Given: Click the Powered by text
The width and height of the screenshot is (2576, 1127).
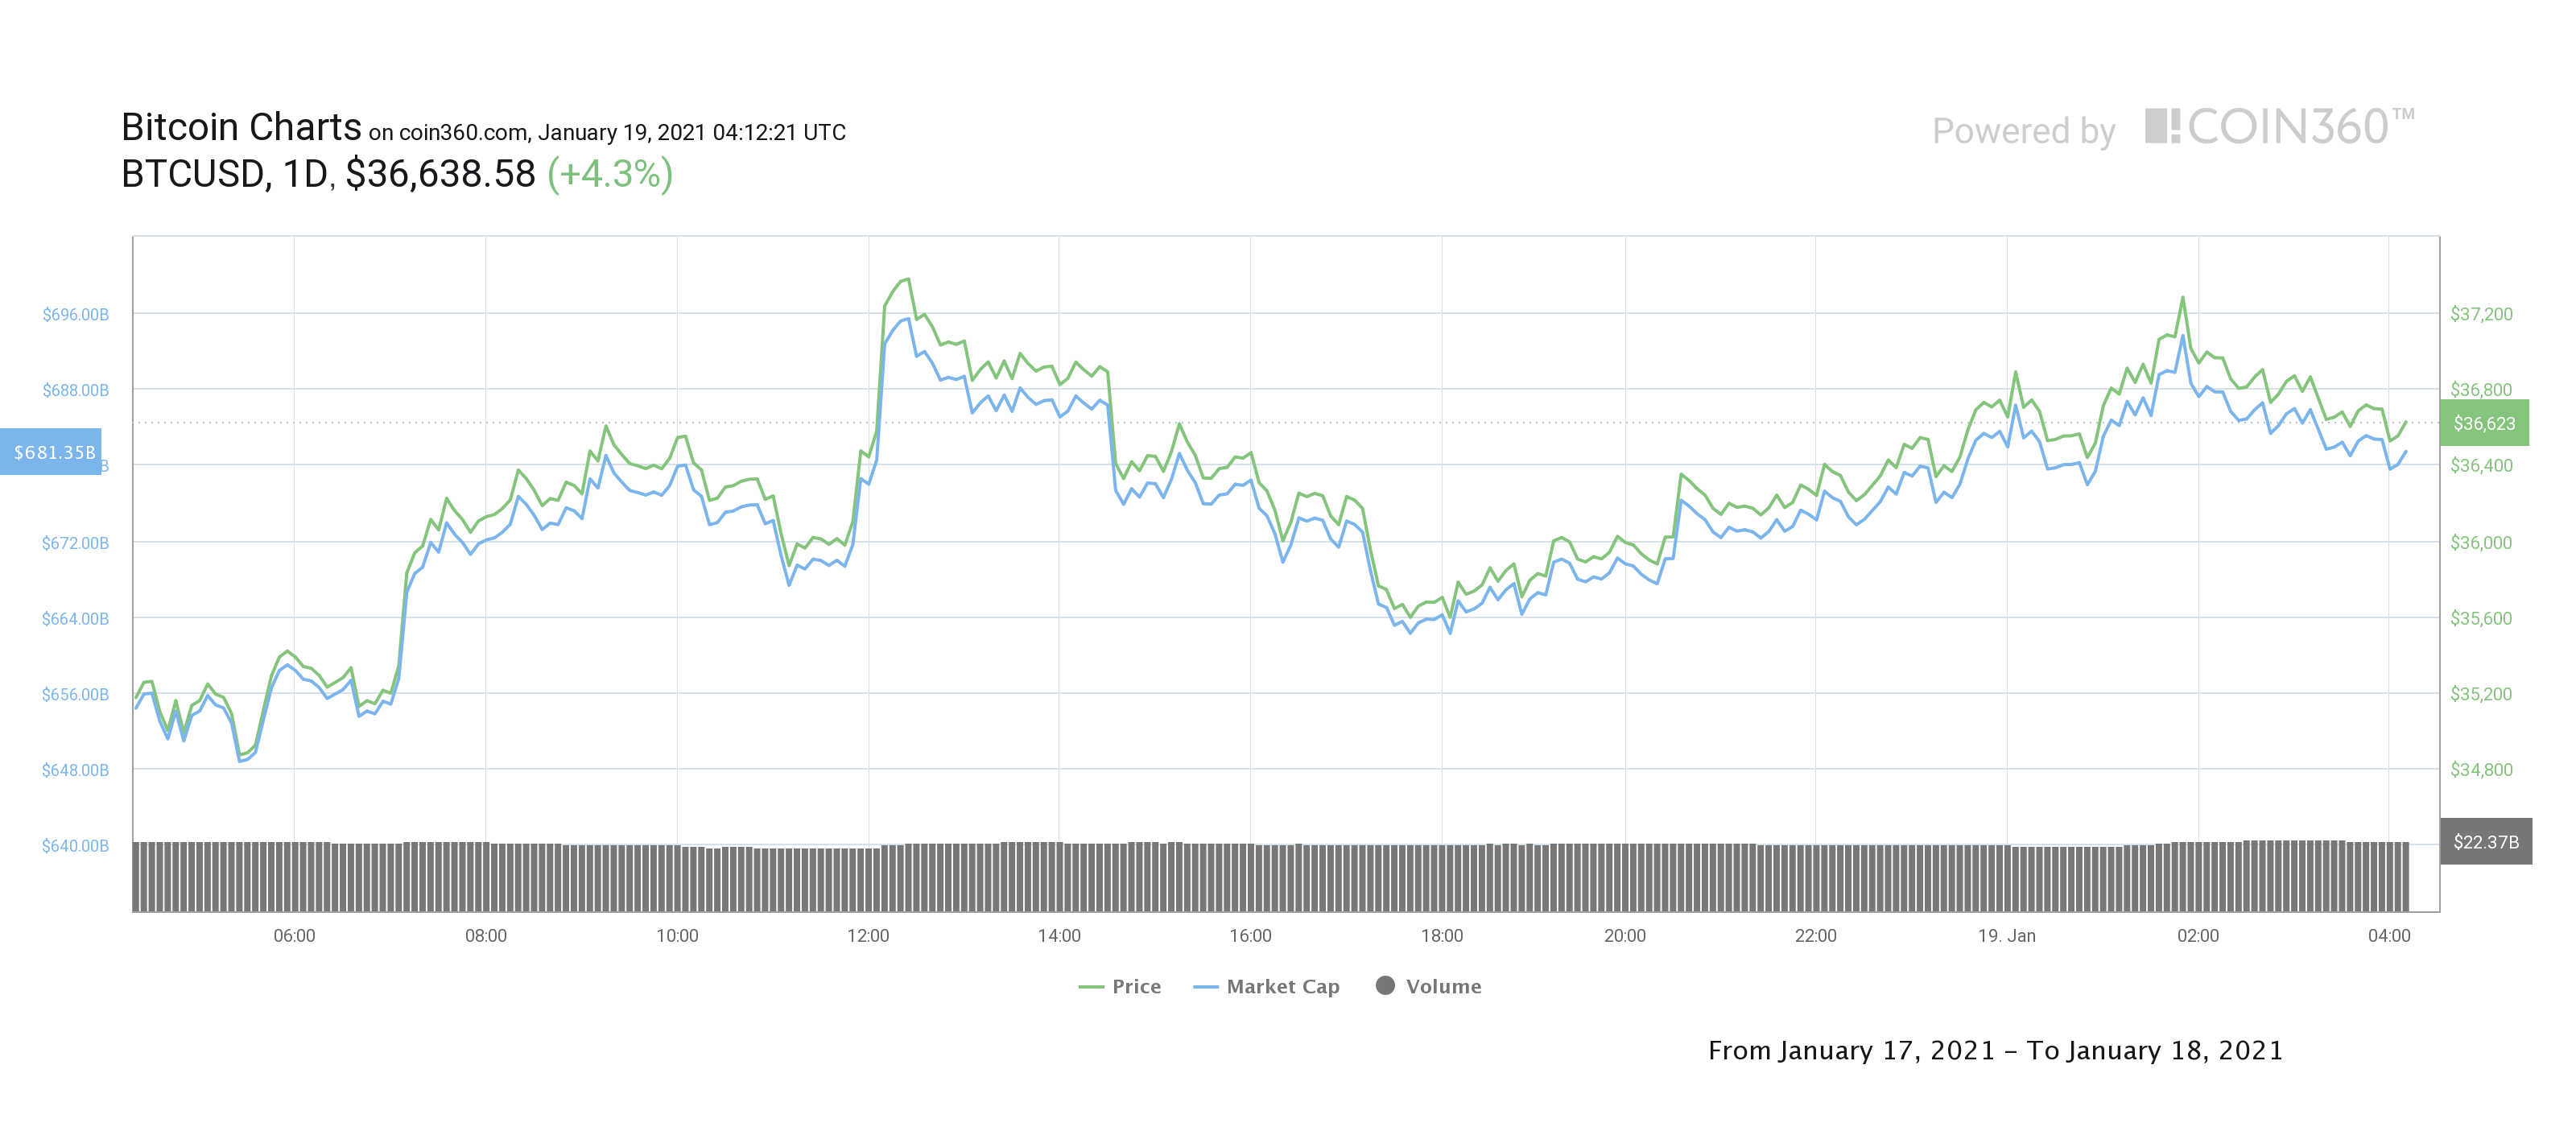Looking at the screenshot, I should pos(2023,131).
